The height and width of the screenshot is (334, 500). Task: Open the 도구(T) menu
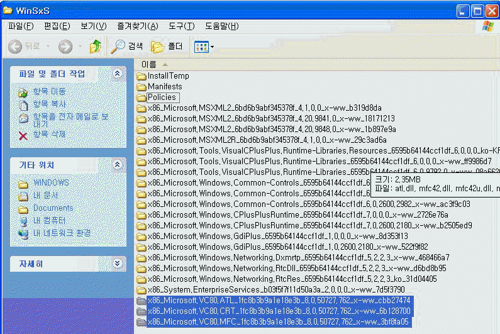pyautogui.click(x=181, y=26)
